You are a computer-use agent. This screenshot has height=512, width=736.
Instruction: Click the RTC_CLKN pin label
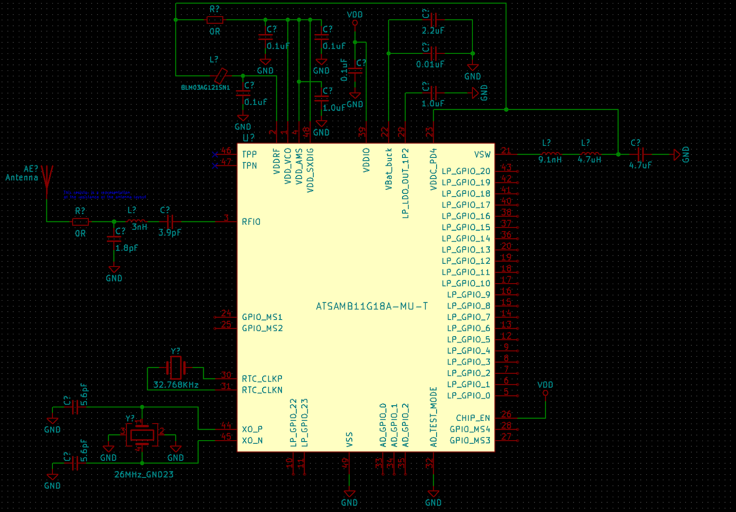pyautogui.click(x=262, y=390)
